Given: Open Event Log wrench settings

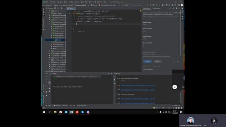Looking at the screenshot, I should 114,83.
